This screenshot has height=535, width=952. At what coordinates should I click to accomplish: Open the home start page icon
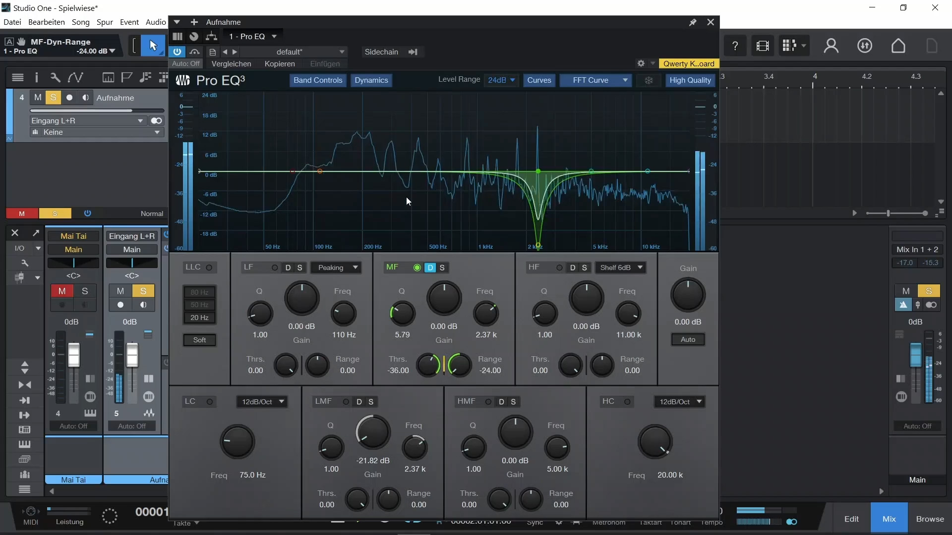tap(898, 46)
